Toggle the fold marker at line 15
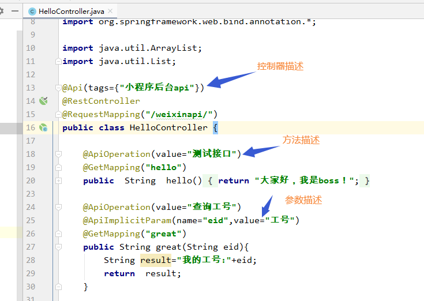Screen dimensions: 424x301 coord(58,114)
